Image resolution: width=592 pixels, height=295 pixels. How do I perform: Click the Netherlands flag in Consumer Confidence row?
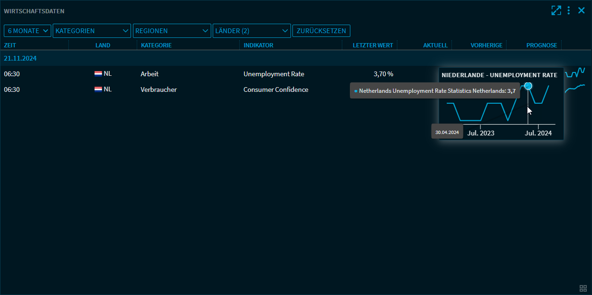(x=98, y=89)
